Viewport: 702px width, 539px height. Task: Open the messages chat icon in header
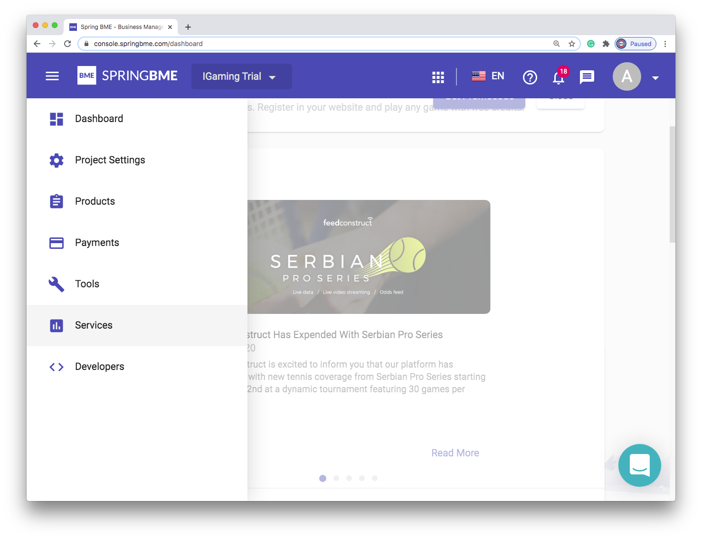tap(587, 77)
